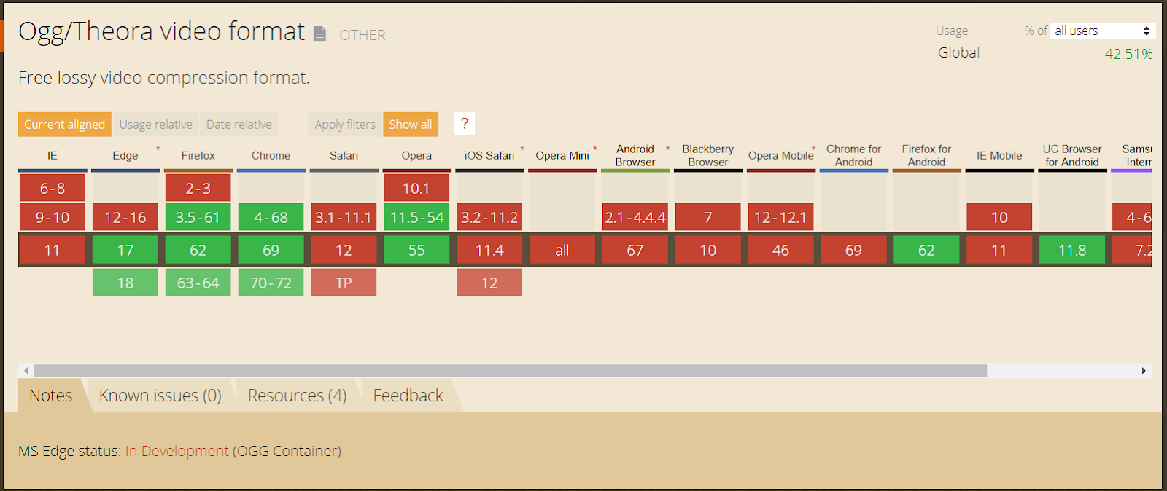
Task: Select the Firefox 2-3 version cell
Action: click(x=198, y=188)
